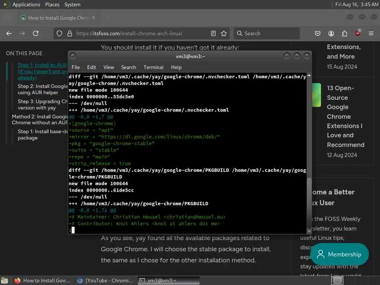
Task: Open the uBlock Origin extension icon
Action: click(x=358, y=33)
